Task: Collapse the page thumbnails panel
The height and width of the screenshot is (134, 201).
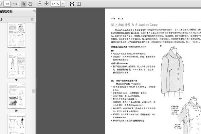Action: [x=34, y=12]
